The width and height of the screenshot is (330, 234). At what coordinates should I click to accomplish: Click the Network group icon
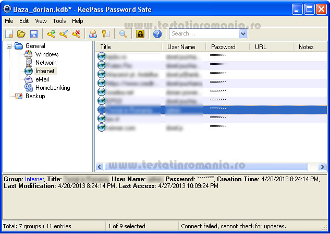[x=28, y=62]
